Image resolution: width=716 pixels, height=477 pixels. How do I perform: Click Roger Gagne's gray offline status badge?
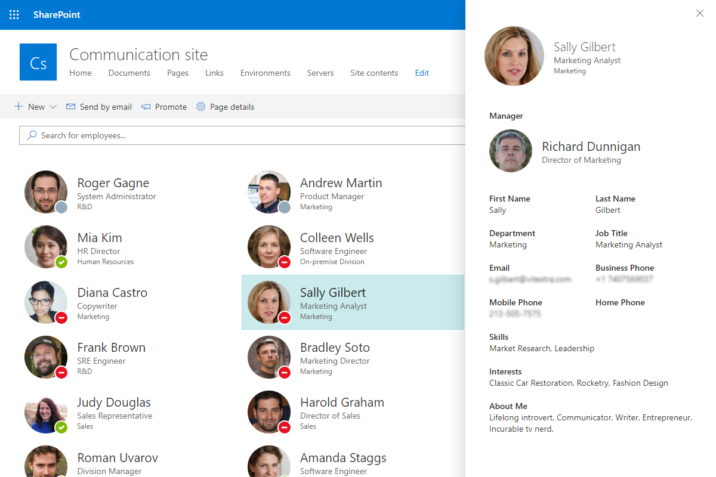61,206
